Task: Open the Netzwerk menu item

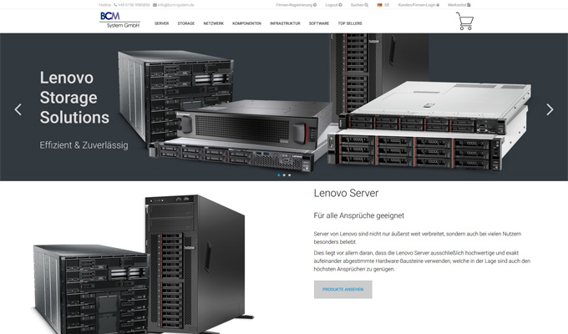Action: [213, 23]
